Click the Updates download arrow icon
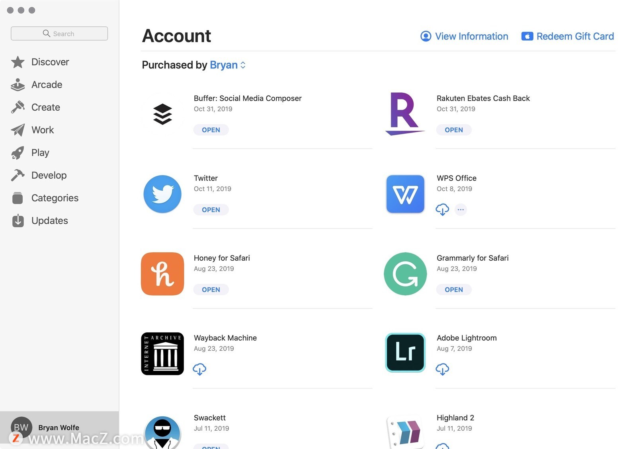The width and height of the screenshot is (637, 449). coord(18,221)
